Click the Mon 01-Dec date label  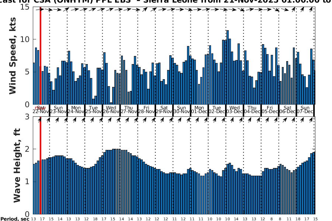click(199, 110)
